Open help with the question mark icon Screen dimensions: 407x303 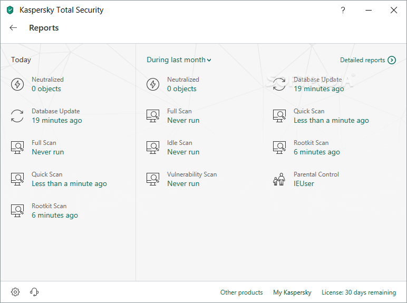[343, 10]
